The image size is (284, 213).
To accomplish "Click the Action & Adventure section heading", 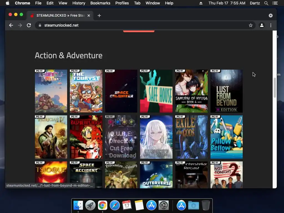I will click(x=69, y=55).
